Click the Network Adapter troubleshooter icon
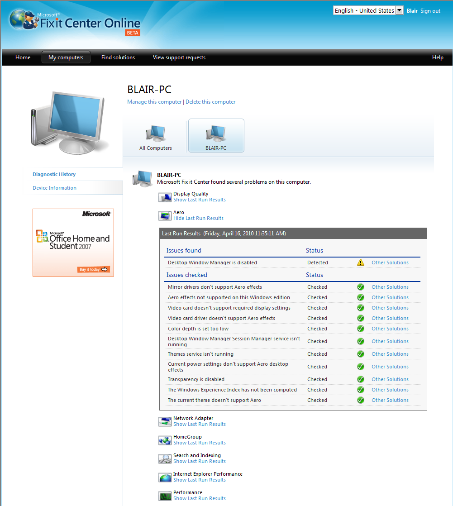The image size is (453, 506). click(165, 421)
